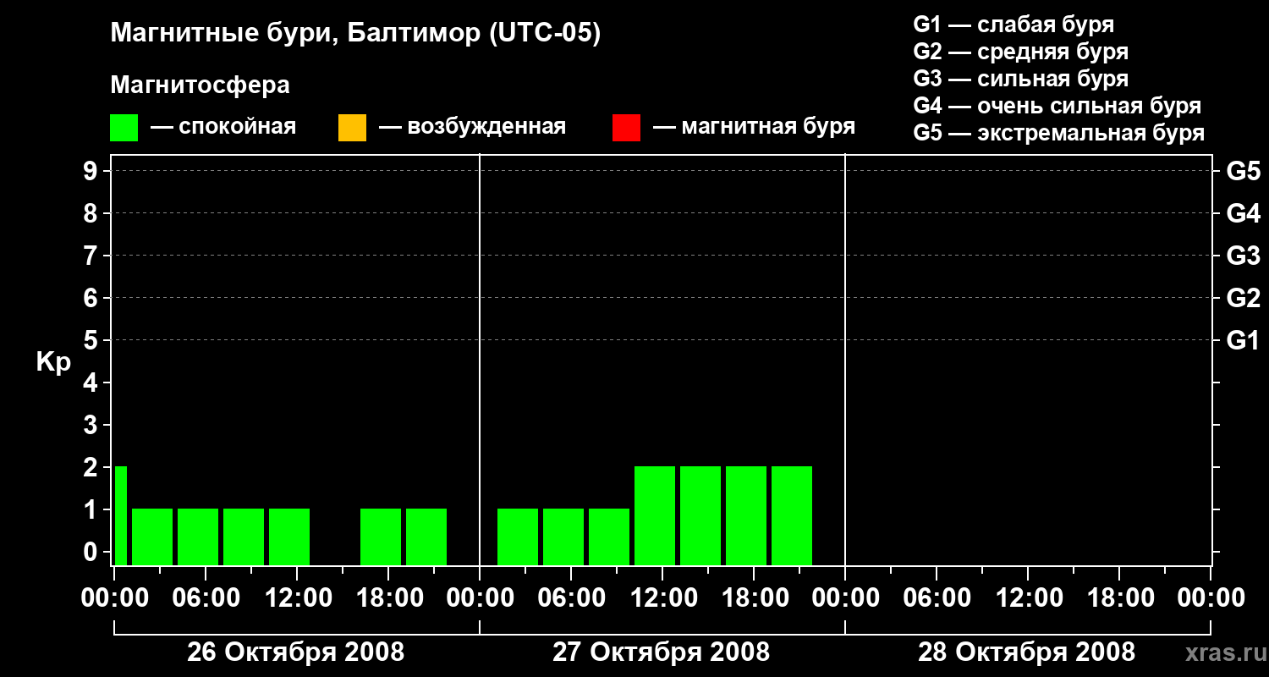Click the 06:00 tick label for 28 October

tap(936, 598)
